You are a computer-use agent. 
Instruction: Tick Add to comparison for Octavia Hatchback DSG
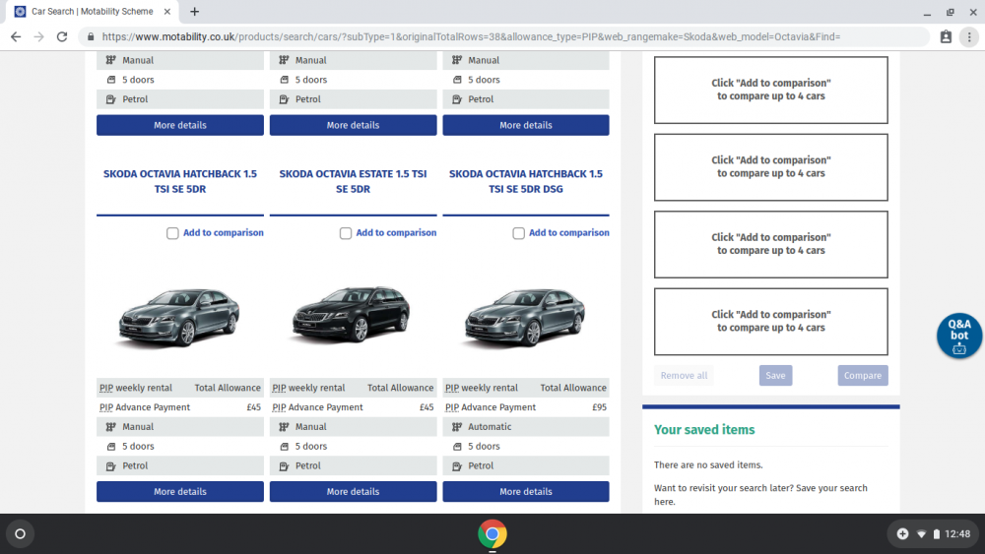tap(518, 233)
